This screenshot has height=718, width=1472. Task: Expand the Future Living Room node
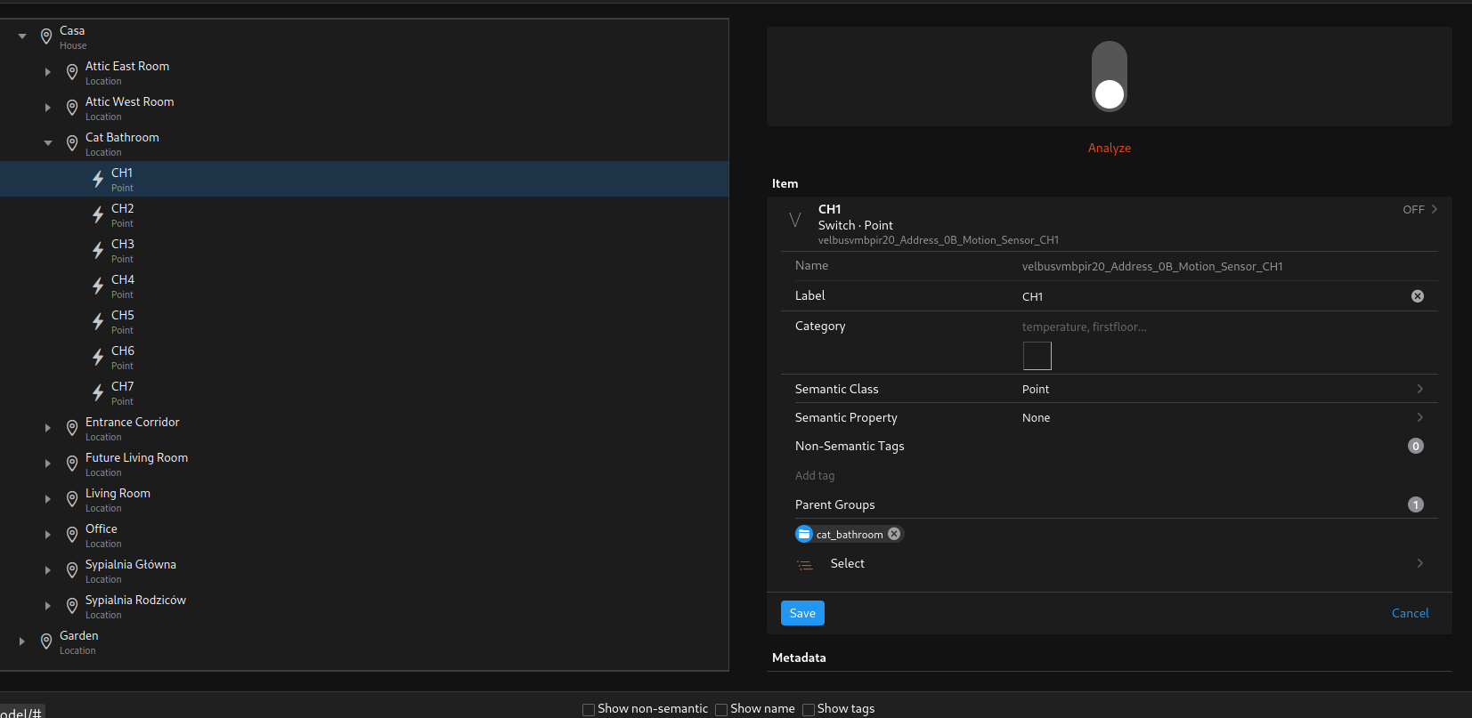48,464
